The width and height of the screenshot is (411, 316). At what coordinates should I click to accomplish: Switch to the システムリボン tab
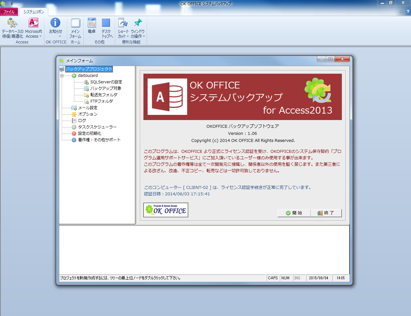[34, 12]
